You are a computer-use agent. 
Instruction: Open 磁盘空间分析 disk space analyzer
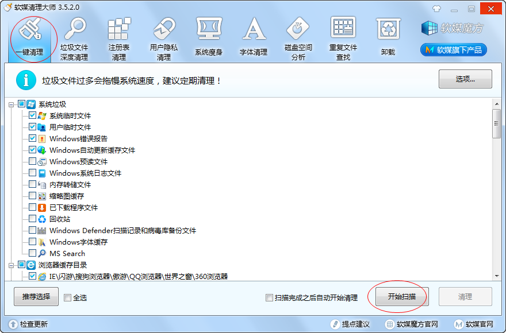298,39
